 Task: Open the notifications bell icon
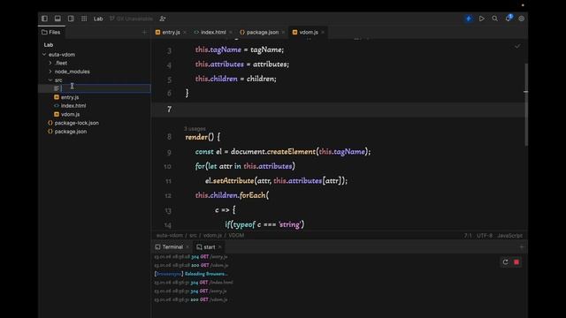coord(509,18)
